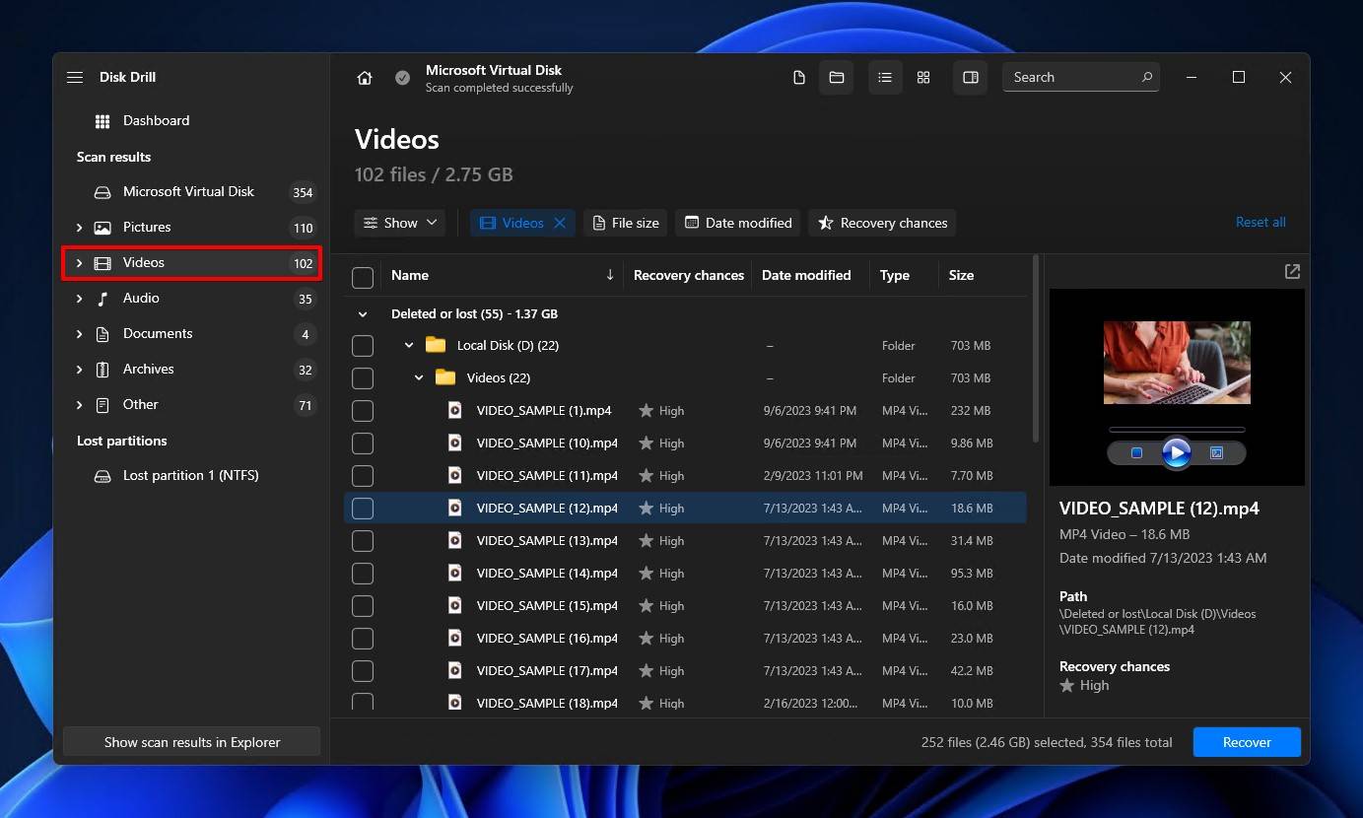This screenshot has height=818, width=1363.
Task: Expand the Archives category chevron
Action: tap(79, 370)
